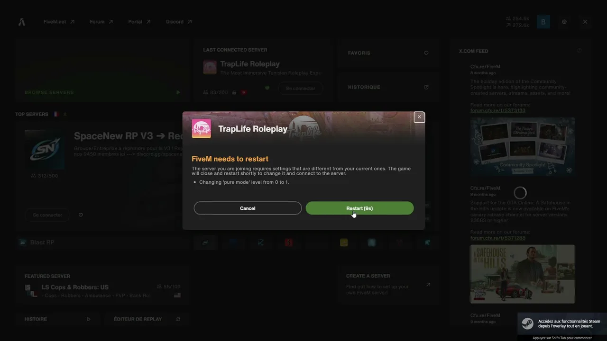Click the B user avatar
Viewport: 607px width, 341px height.
tap(543, 22)
